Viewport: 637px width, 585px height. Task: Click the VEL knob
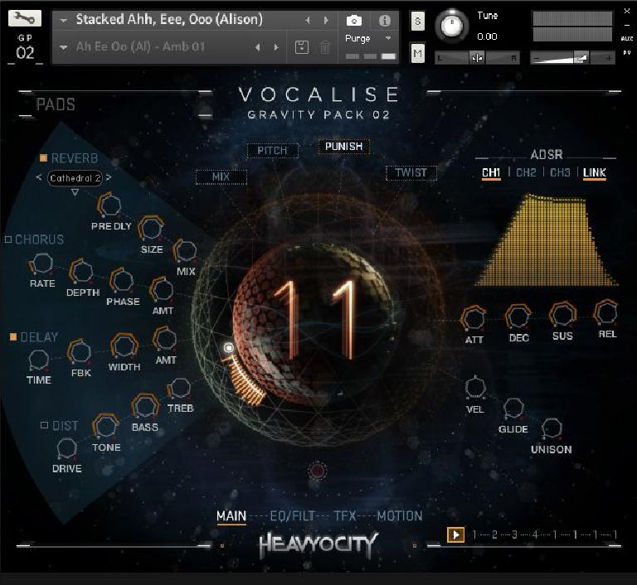click(x=475, y=387)
